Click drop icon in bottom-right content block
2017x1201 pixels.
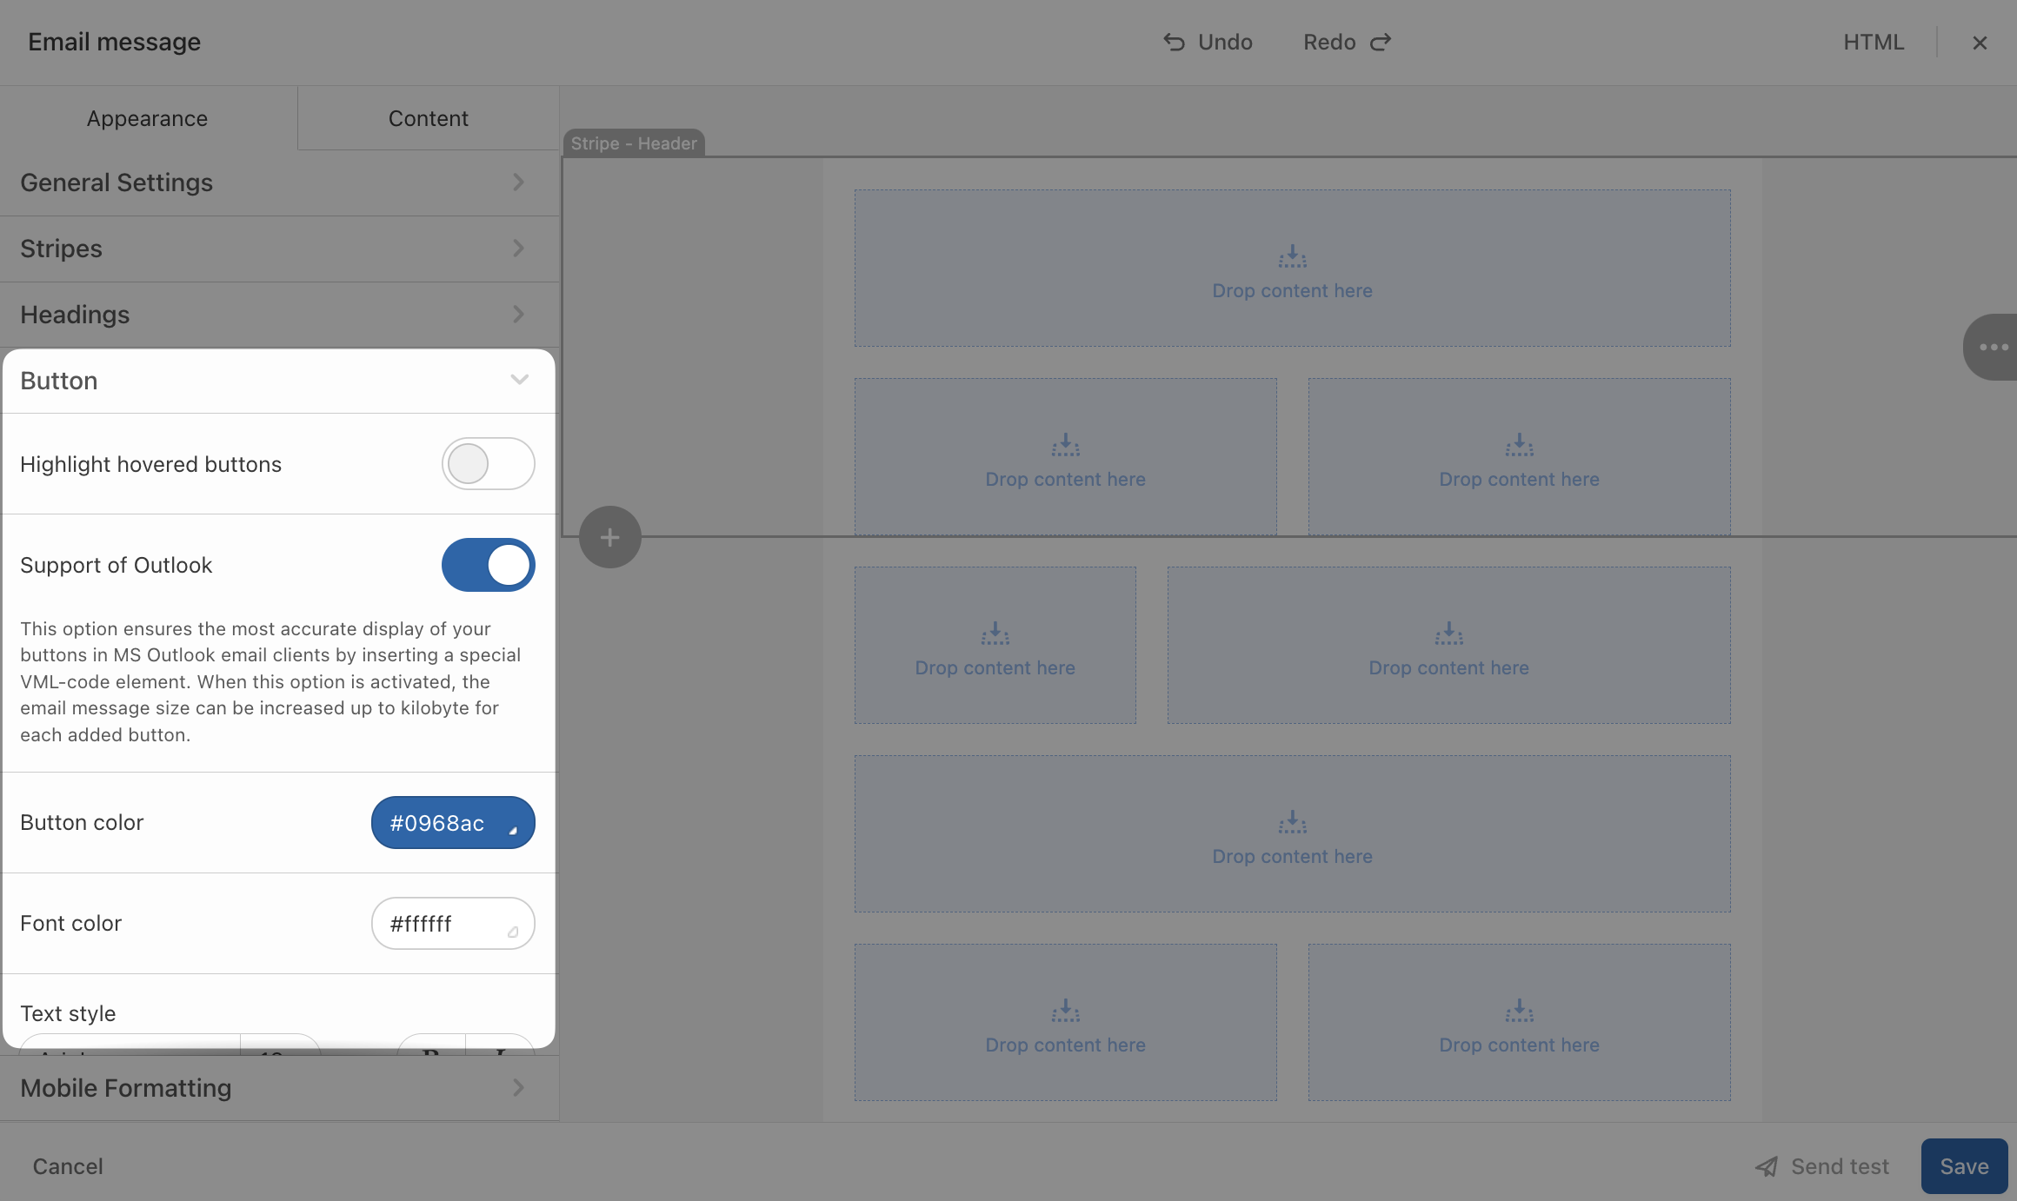pos(1519,1011)
